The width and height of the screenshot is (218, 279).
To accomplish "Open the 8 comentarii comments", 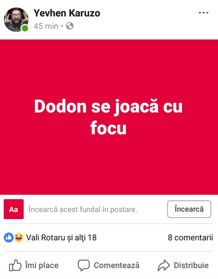I will tap(190, 237).
